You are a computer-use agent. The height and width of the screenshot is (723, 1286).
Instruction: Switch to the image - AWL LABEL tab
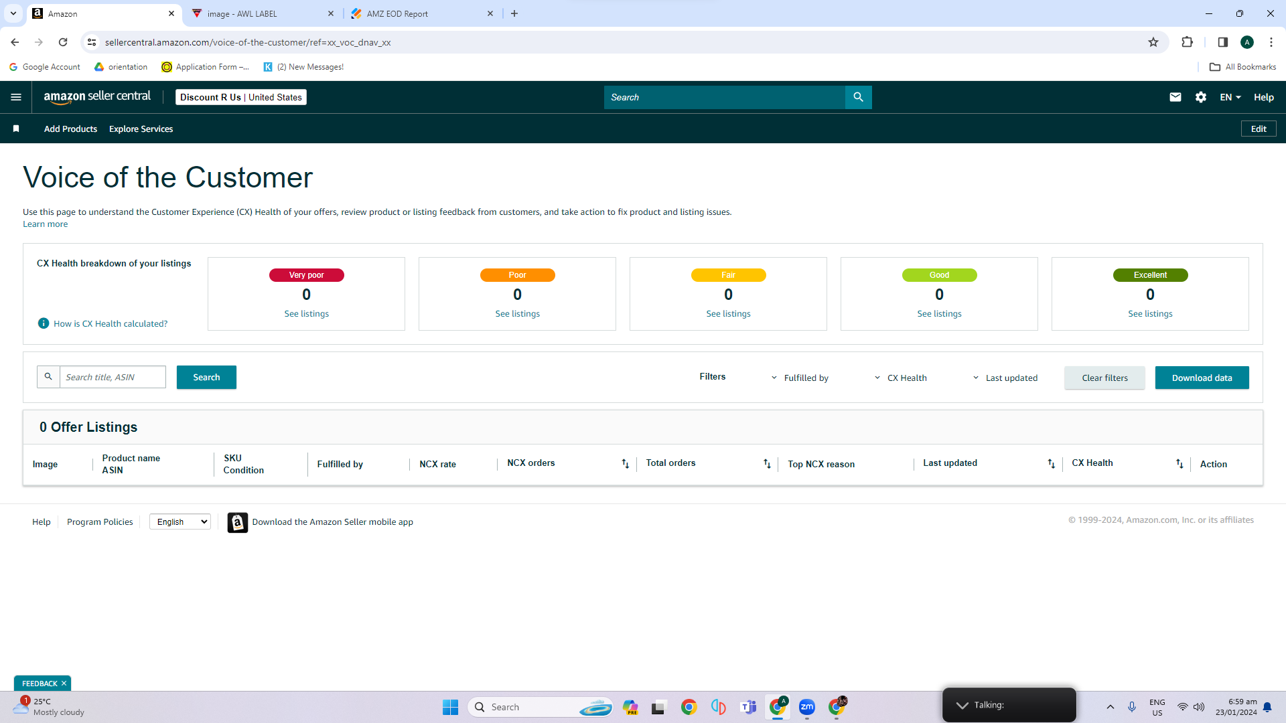tap(263, 13)
